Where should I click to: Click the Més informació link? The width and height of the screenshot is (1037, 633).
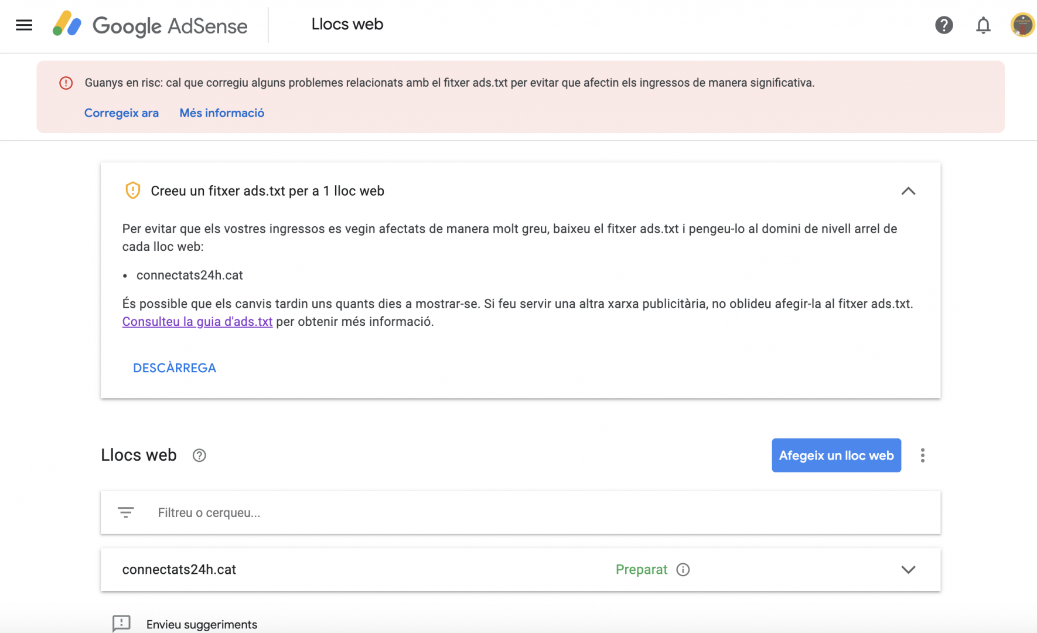click(222, 113)
